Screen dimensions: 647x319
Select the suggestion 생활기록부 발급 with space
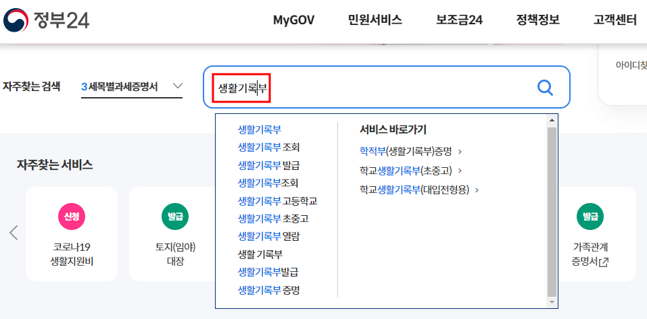click(x=268, y=165)
